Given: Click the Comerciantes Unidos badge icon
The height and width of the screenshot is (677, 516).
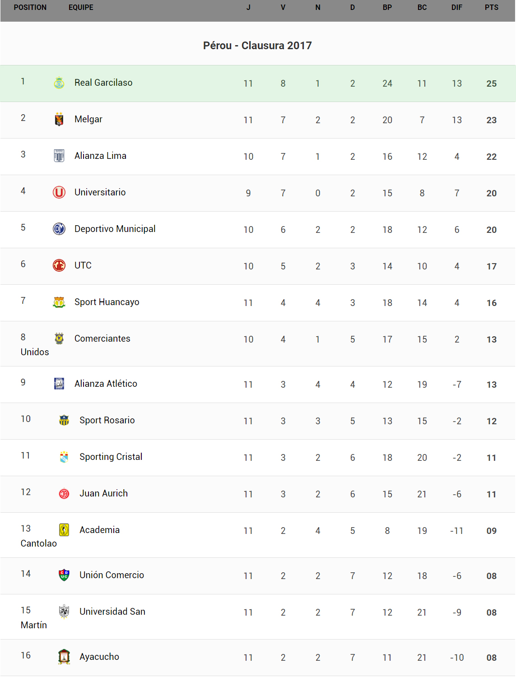Looking at the screenshot, I should coord(59,338).
